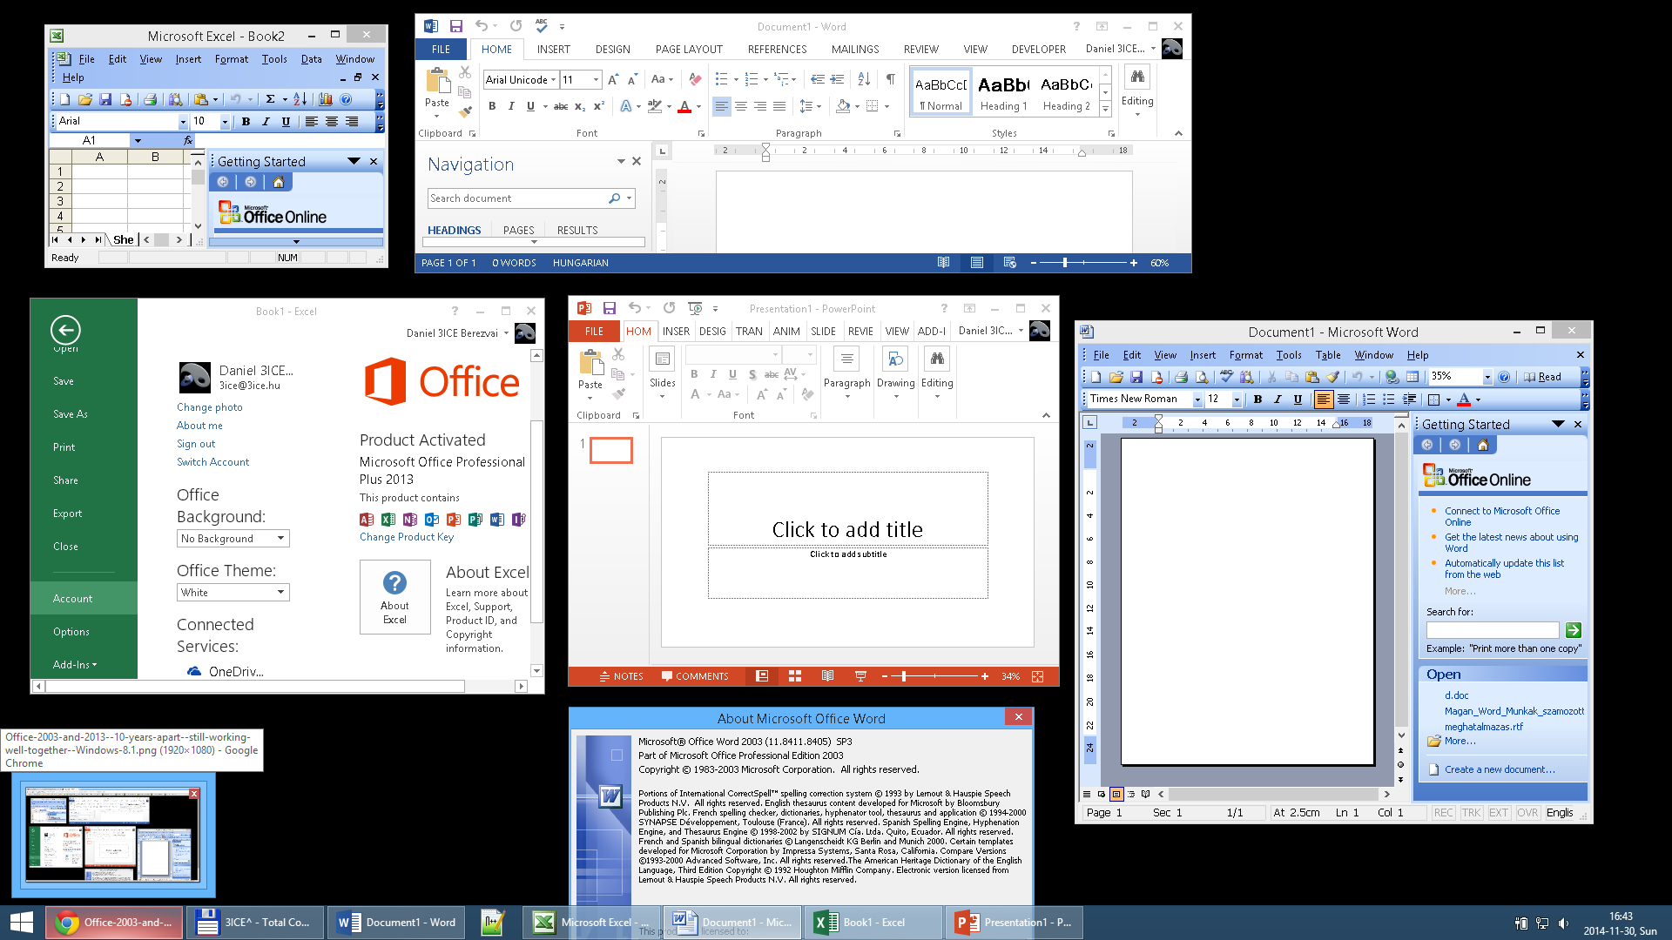Click Slide Show icon in PowerPoint status bar

[x=860, y=676]
